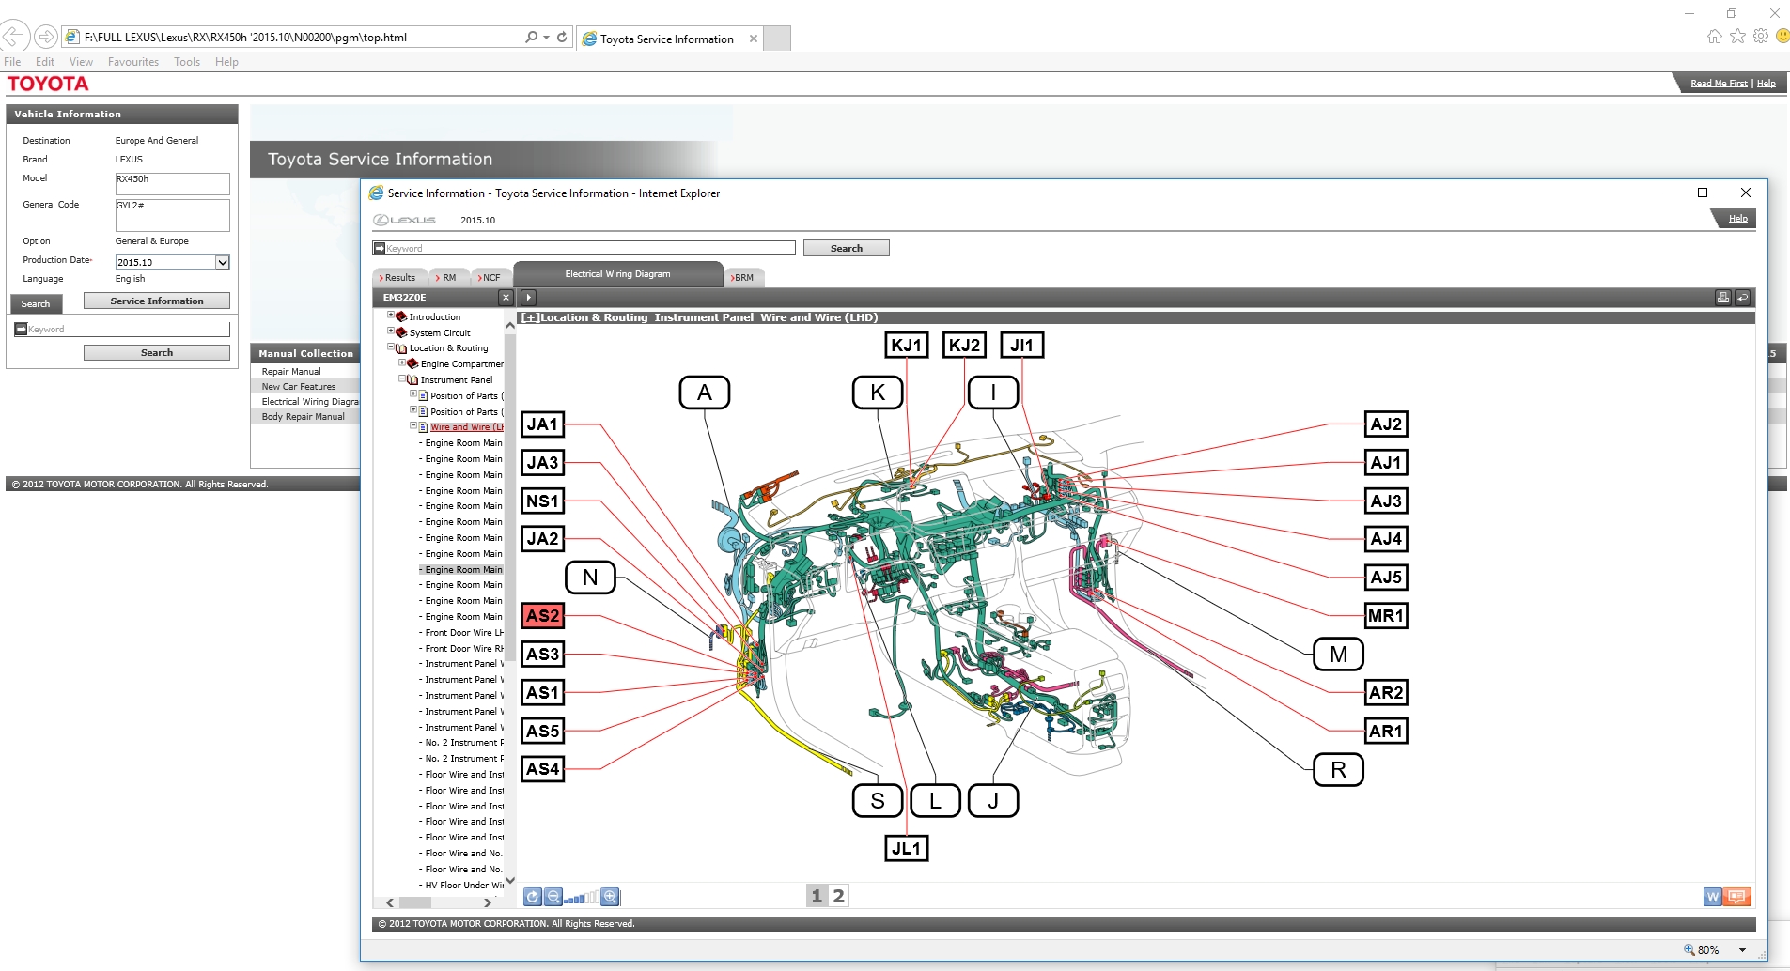Screen dimensions: 1790x971
Task: Click the smiley feedback icon
Action: [x=1782, y=37]
